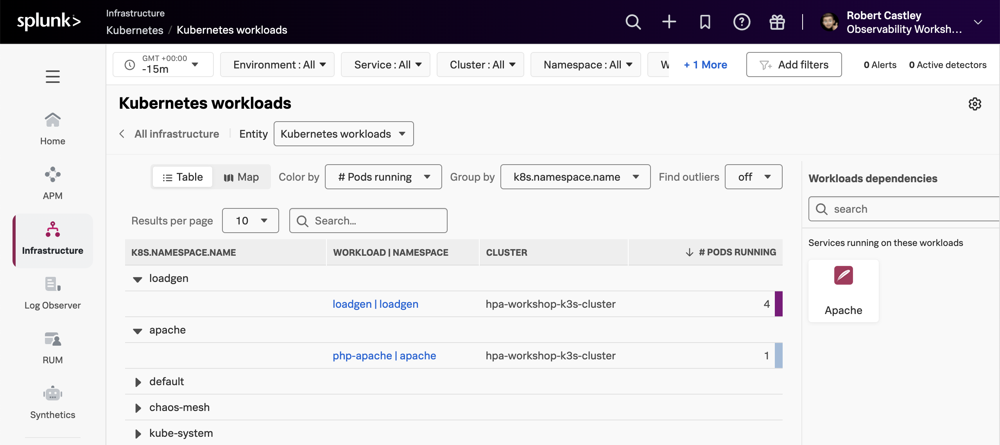Screen dimensions: 1000x445
Task: Open the Find outliers off dropdown
Action: coord(753,177)
